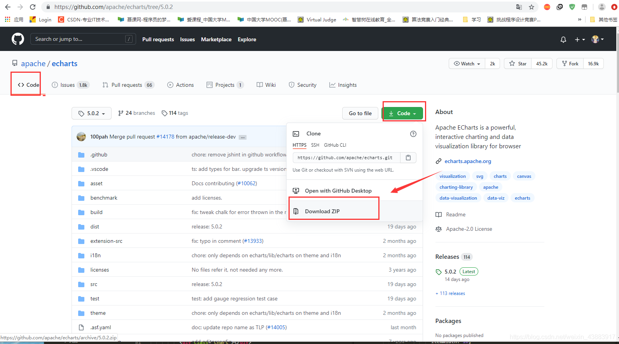619x344 pixels.
Task: Open the Virtual Judge bookmark
Action: pos(317,19)
